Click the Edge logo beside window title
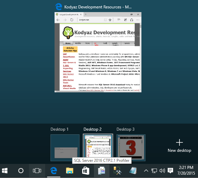This screenshot has height=178, width=198. click(59, 7)
